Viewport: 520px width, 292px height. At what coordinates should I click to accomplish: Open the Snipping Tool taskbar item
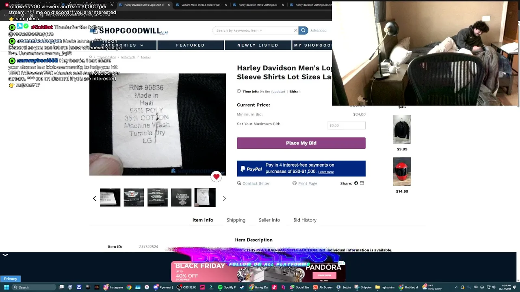click(363, 287)
